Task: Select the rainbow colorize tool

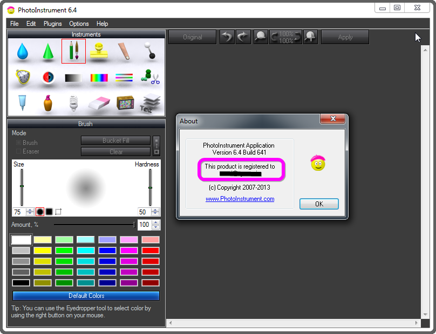Action: coord(99,78)
